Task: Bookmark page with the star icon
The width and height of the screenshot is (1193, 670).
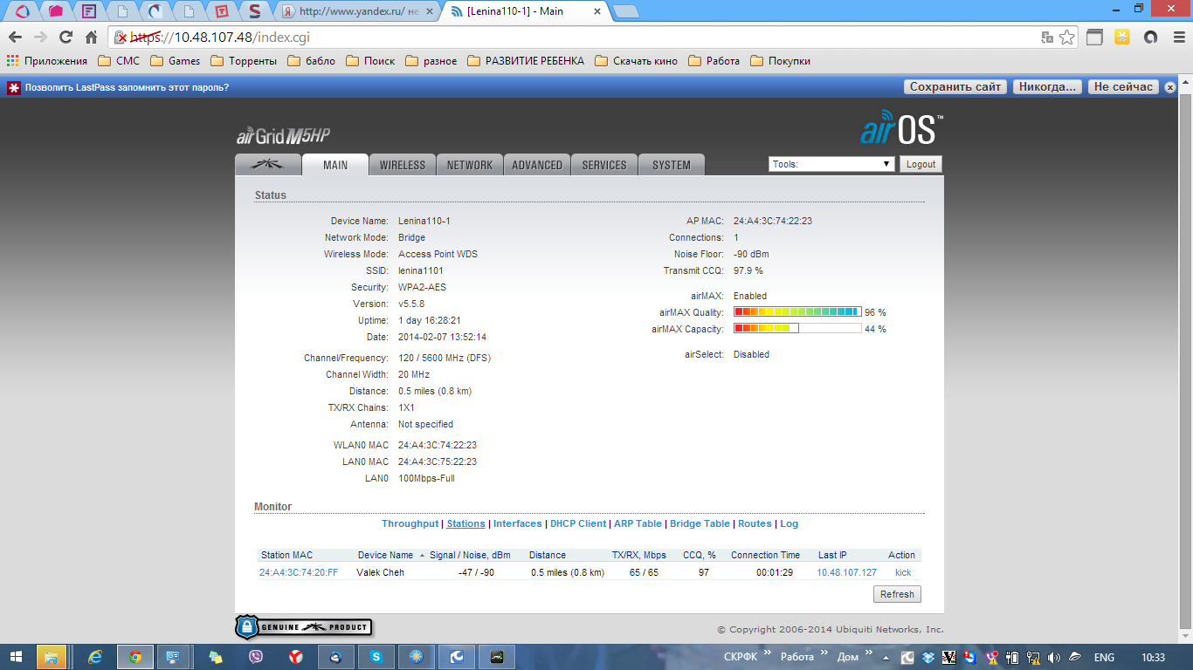Action: click(1066, 38)
